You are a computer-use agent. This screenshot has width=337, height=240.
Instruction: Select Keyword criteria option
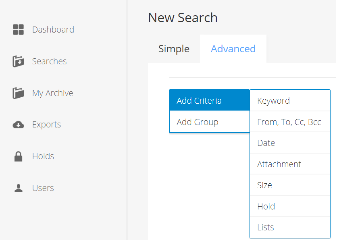click(x=290, y=101)
